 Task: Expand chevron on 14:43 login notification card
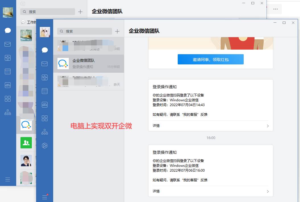[268, 126]
